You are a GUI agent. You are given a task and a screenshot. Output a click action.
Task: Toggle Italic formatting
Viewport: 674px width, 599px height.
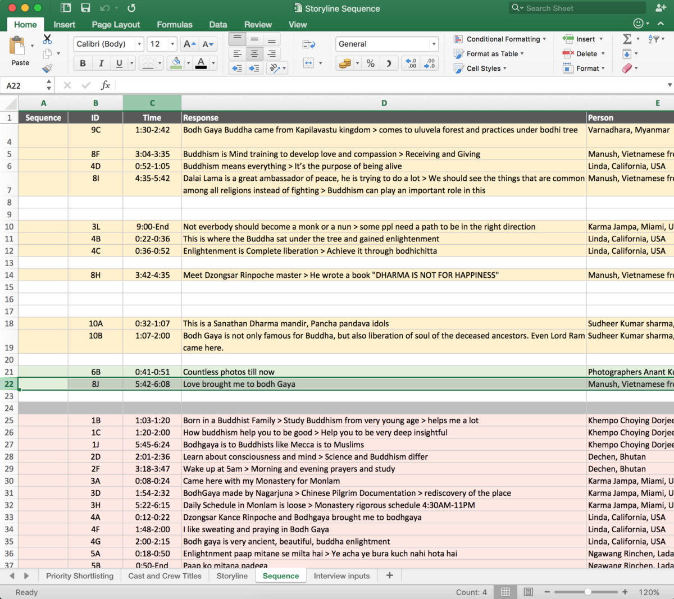pos(101,63)
